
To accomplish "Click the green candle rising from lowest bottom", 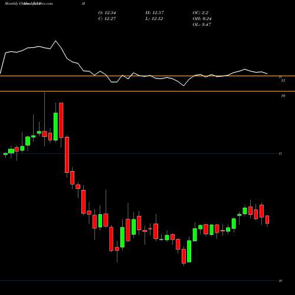I will point(189,251).
